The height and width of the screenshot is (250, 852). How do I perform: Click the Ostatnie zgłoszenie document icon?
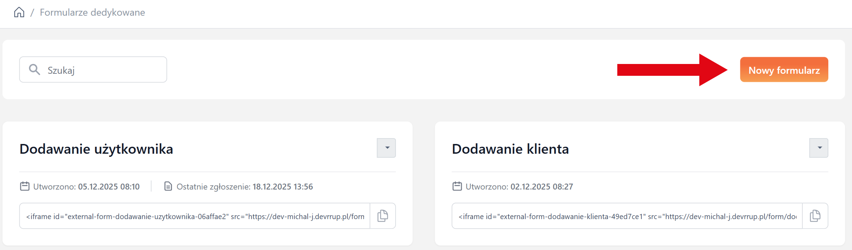(x=168, y=186)
